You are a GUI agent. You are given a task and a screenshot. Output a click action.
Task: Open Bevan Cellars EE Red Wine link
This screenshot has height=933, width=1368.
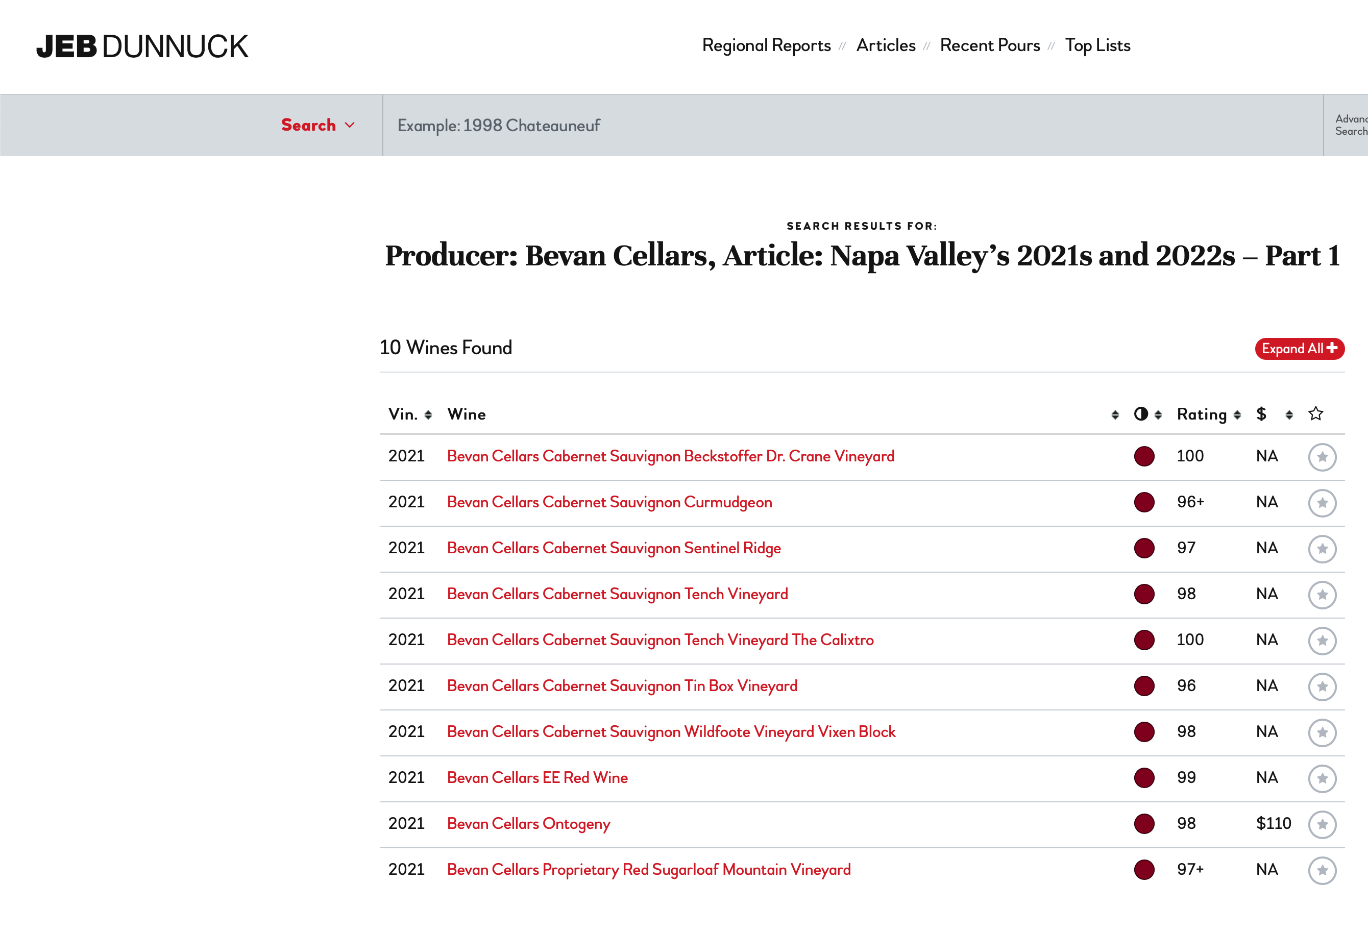(x=537, y=778)
